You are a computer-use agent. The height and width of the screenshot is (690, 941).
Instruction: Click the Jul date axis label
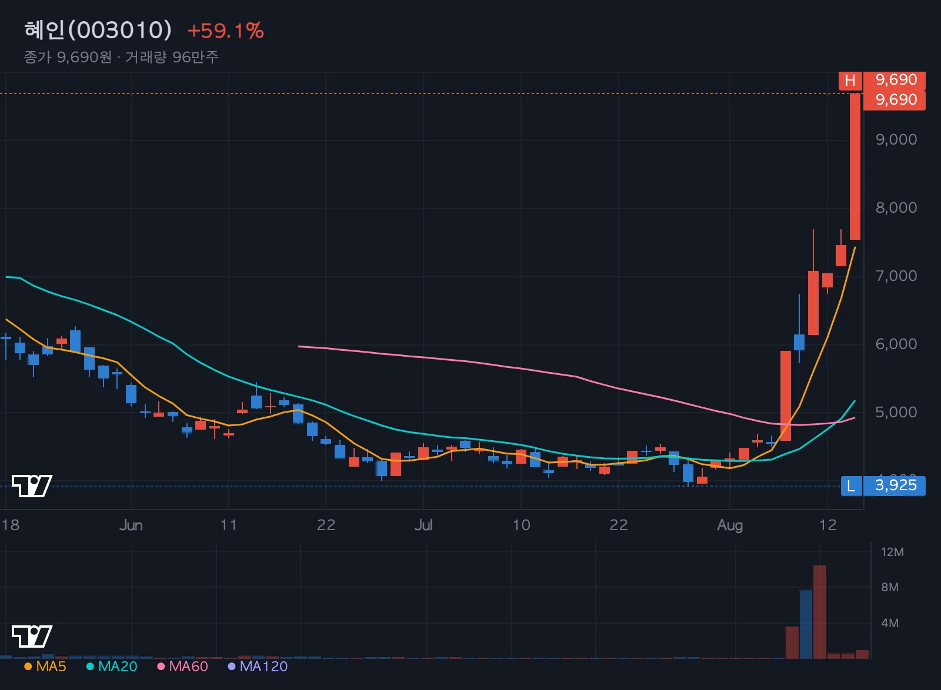point(423,525)
